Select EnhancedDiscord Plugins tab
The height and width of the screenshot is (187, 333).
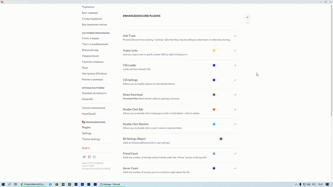(x=86, y=127)
